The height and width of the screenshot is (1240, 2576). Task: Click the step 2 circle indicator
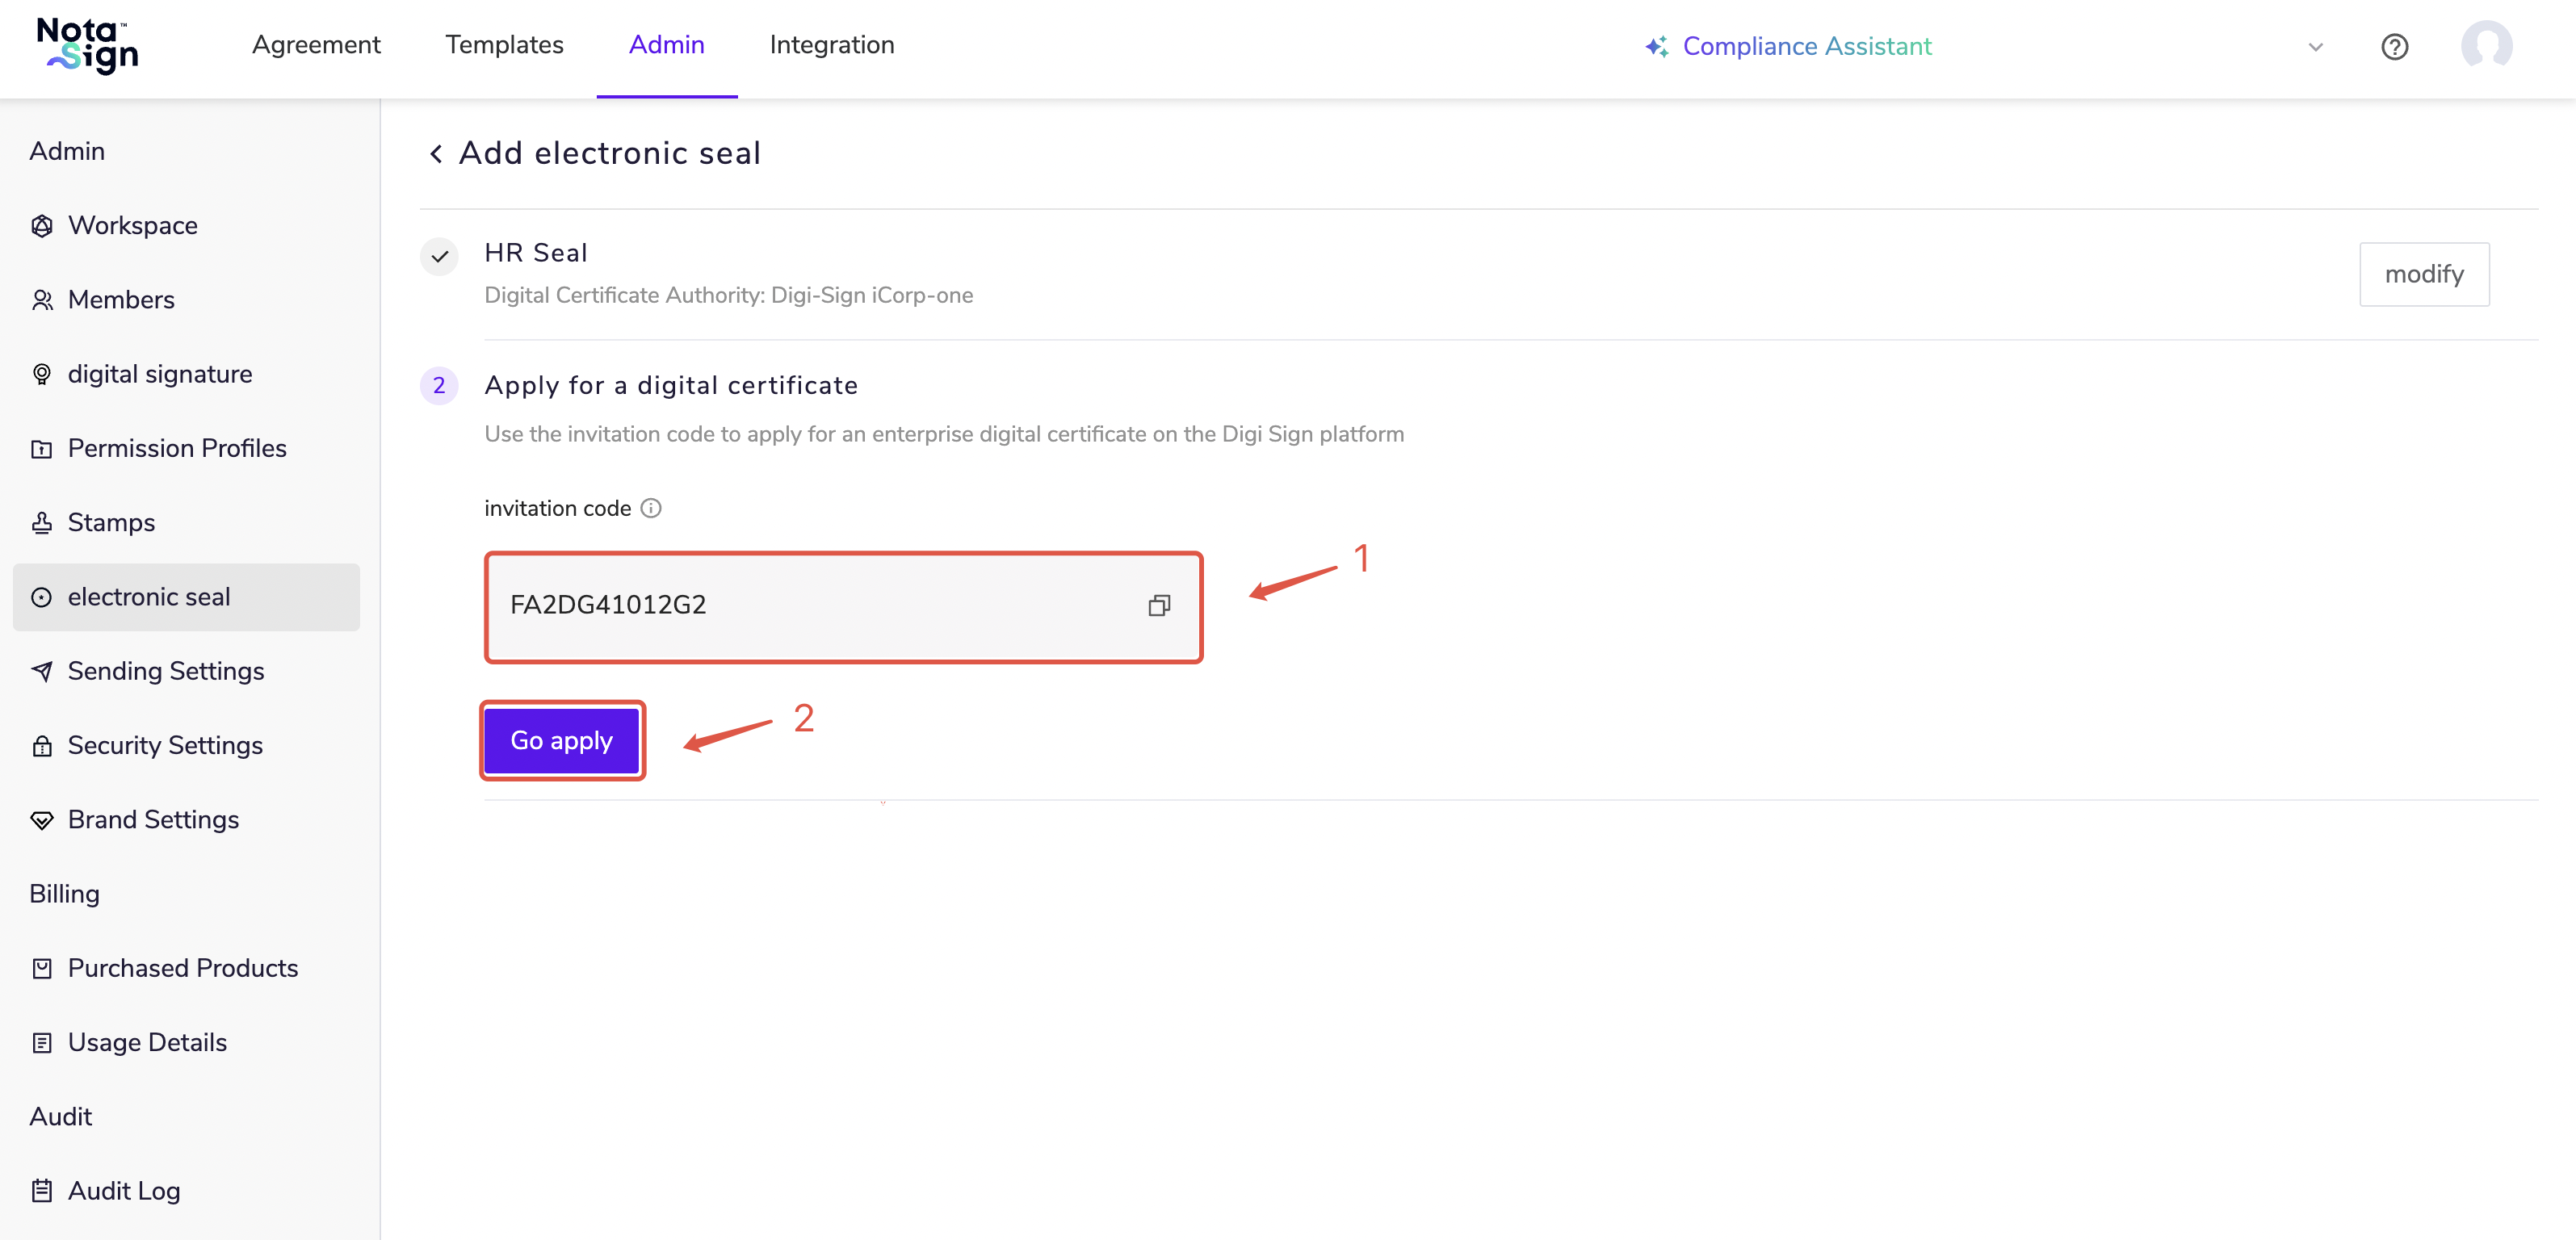(439, 386)
